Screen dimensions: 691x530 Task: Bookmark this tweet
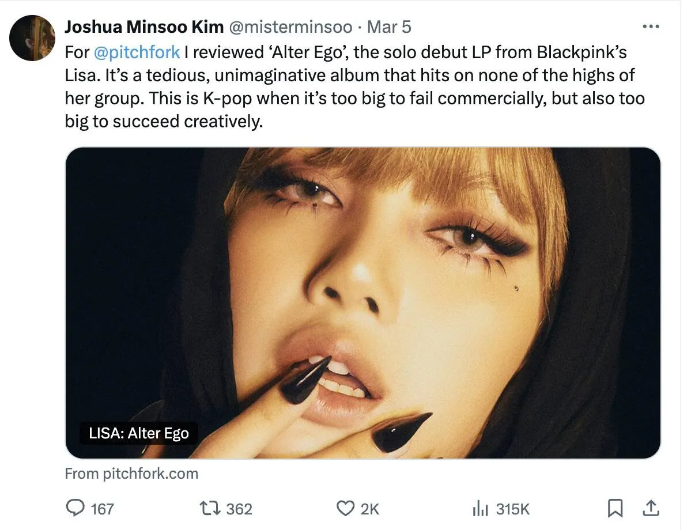pos(615,508)
